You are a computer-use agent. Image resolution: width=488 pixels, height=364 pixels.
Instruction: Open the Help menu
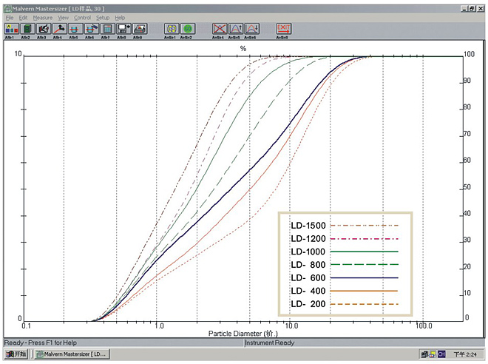click(120, 17)
